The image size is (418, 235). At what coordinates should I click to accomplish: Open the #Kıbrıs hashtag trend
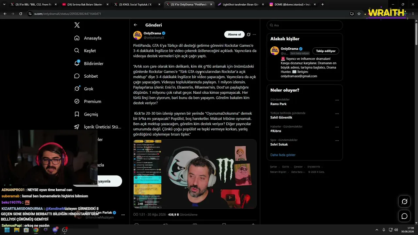276,131
